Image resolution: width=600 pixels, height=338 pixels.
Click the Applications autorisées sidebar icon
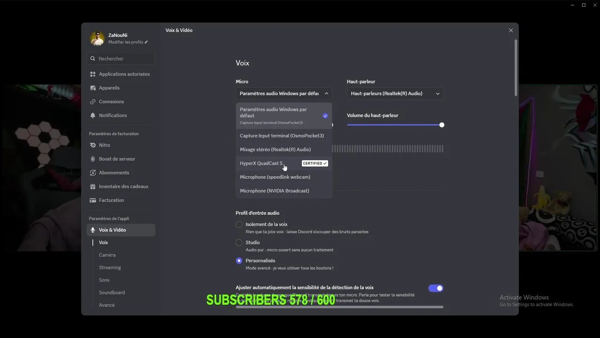pyautogui.click(x=93, y=74)
